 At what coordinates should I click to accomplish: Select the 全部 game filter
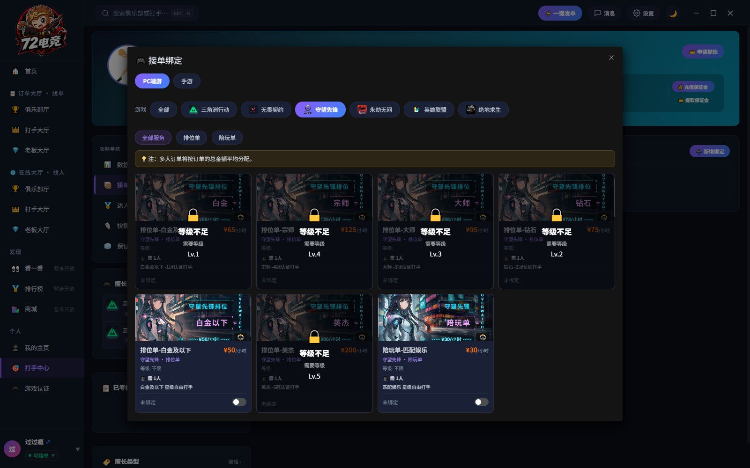tap(163, 110)
